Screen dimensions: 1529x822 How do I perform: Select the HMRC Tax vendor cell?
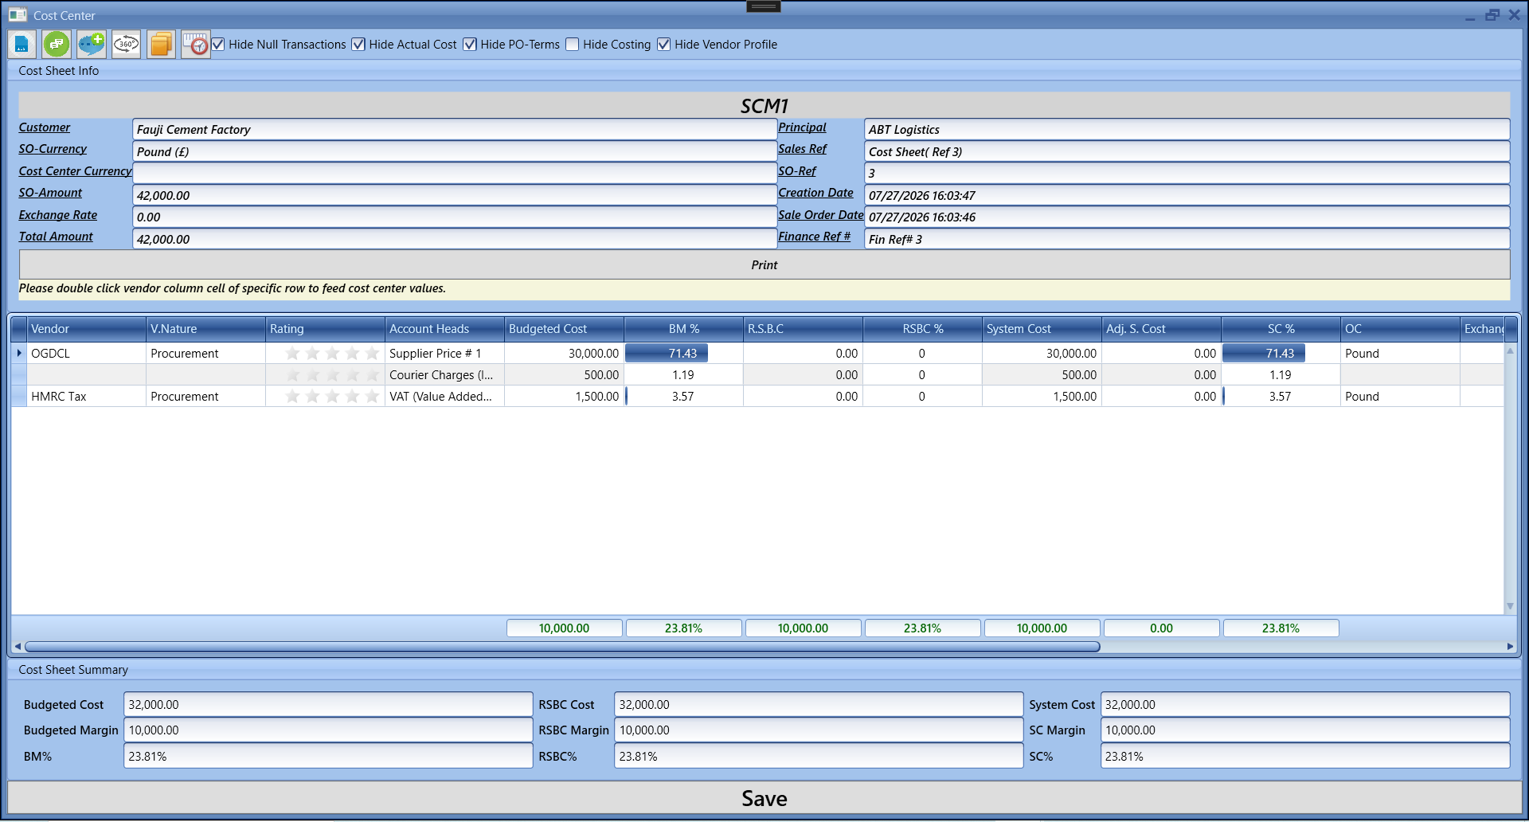tap(86, 396)
